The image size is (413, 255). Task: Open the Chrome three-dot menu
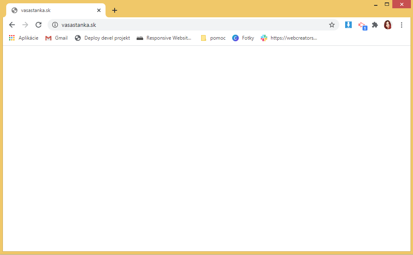pyautogui.click(x=401, y=25)
